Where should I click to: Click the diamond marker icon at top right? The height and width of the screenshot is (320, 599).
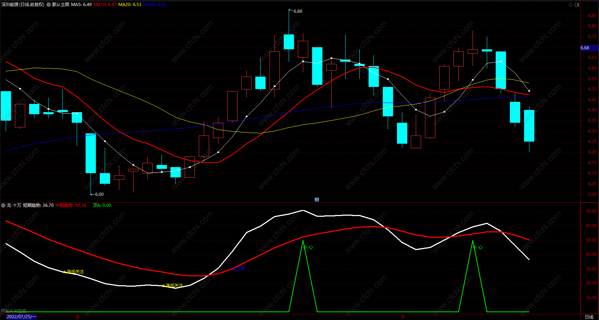[571, 5]
